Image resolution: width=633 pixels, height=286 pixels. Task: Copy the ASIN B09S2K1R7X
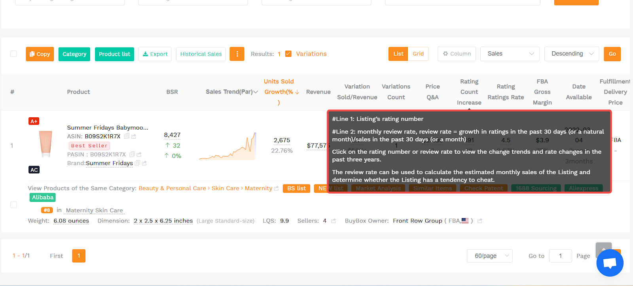click(x=127, y=136)
